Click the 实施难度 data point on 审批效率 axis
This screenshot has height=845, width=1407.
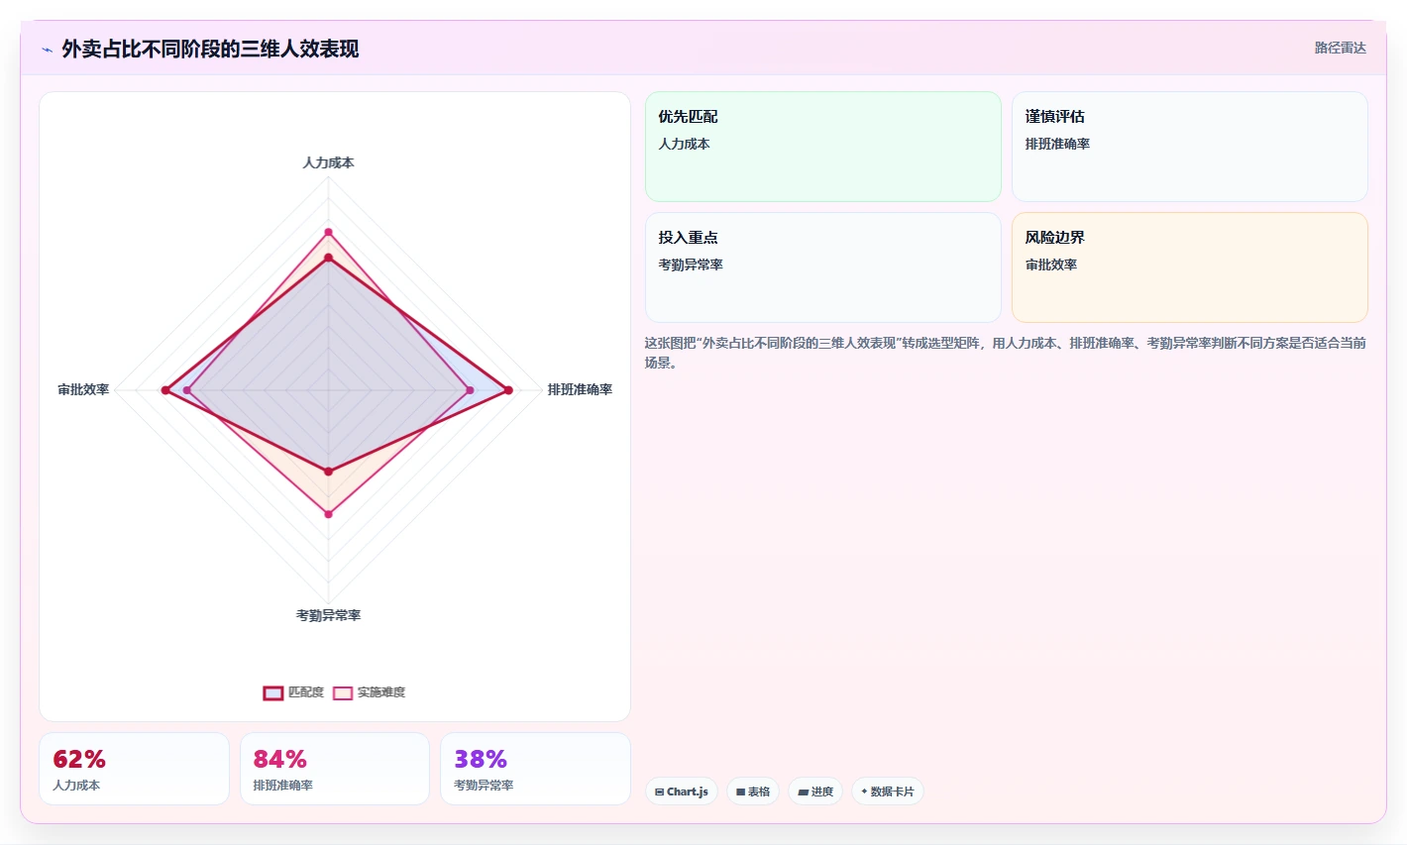point(186,390)
